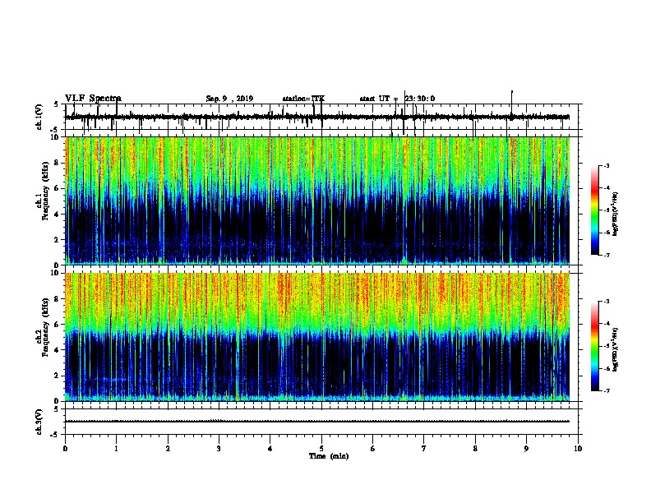Click time axis tick label "8"

[475, 449]
